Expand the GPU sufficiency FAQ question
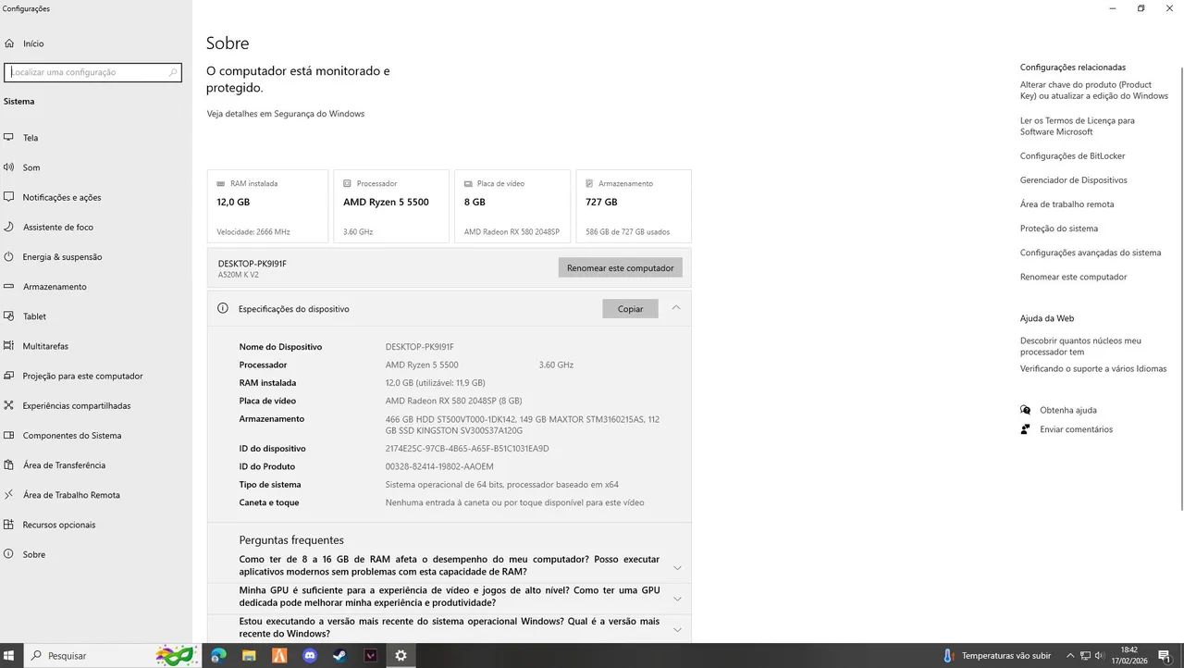1184x668 pixels. click(x=677, y=597)
